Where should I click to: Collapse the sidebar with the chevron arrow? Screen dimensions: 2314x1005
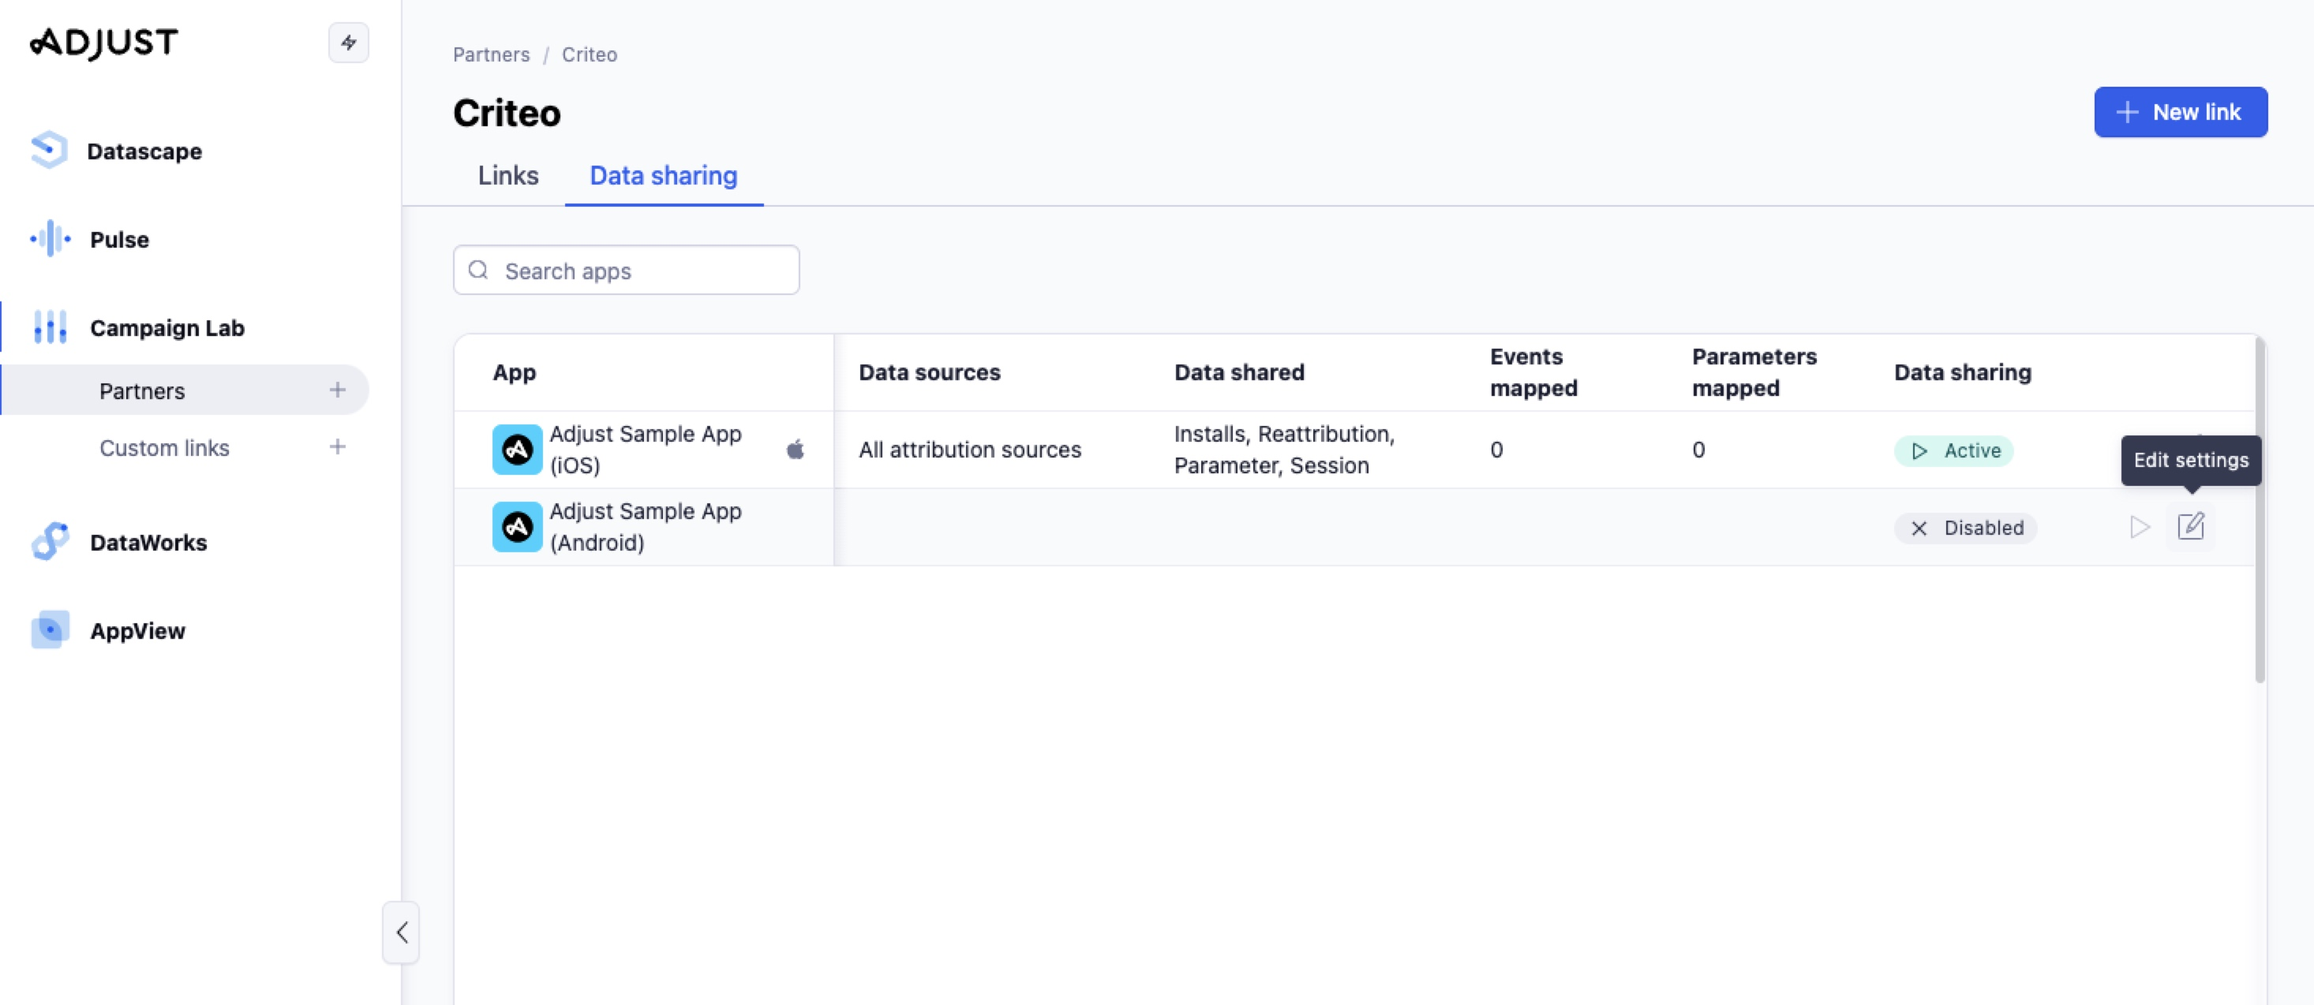tap(402, 932)
